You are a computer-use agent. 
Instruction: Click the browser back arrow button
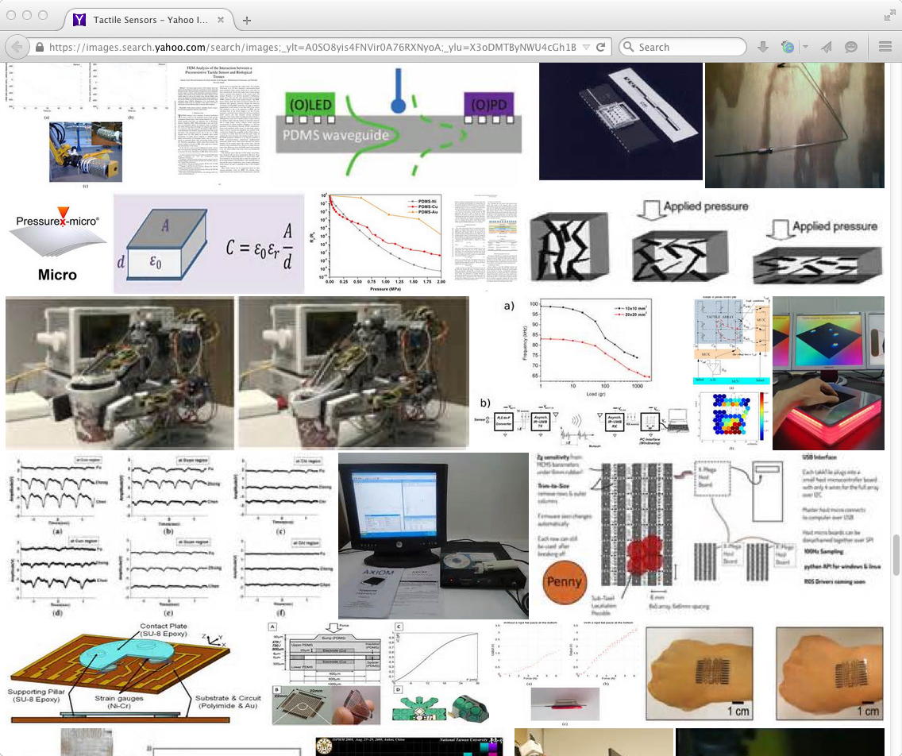click(x=17, y=47)
